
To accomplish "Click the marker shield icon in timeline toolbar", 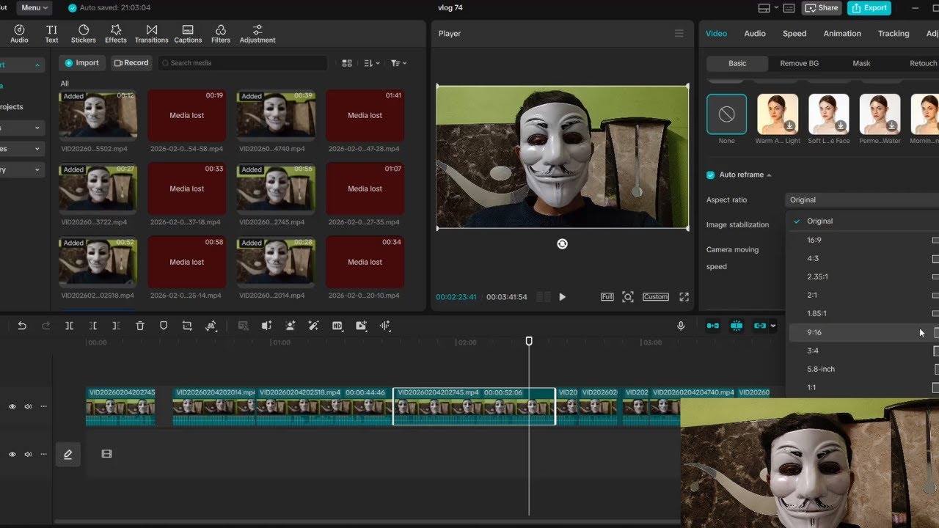I will tap(164, 326).
